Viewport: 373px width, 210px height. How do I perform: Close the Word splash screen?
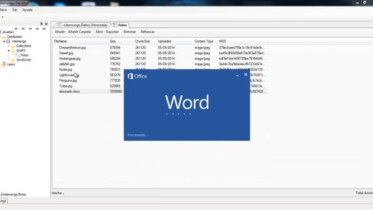tap(246, 75)
